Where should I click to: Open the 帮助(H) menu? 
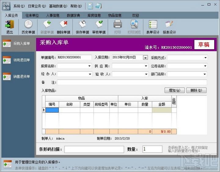point(76,6)
